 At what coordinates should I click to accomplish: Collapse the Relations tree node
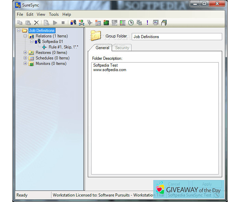(x=25, y=36)
